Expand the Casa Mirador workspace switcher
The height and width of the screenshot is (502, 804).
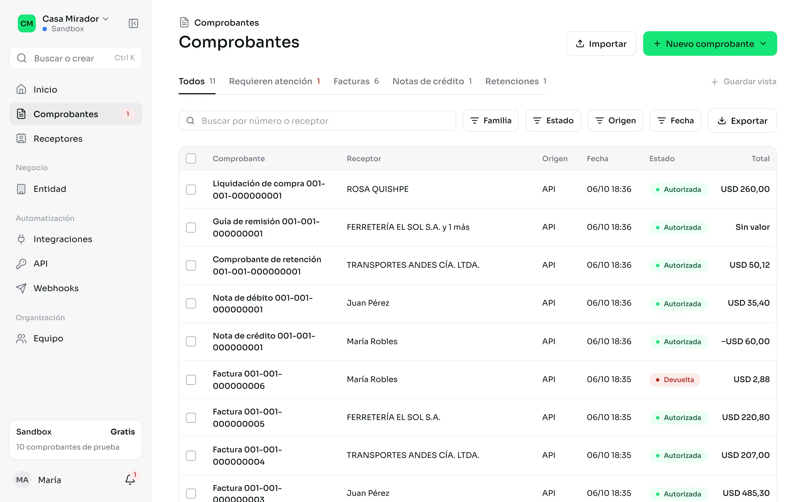[75, 19]
